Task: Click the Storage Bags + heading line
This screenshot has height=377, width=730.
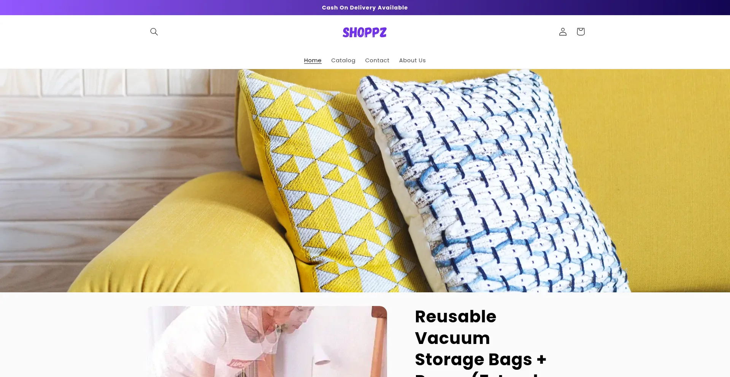Action: click(x=481, y=360)
